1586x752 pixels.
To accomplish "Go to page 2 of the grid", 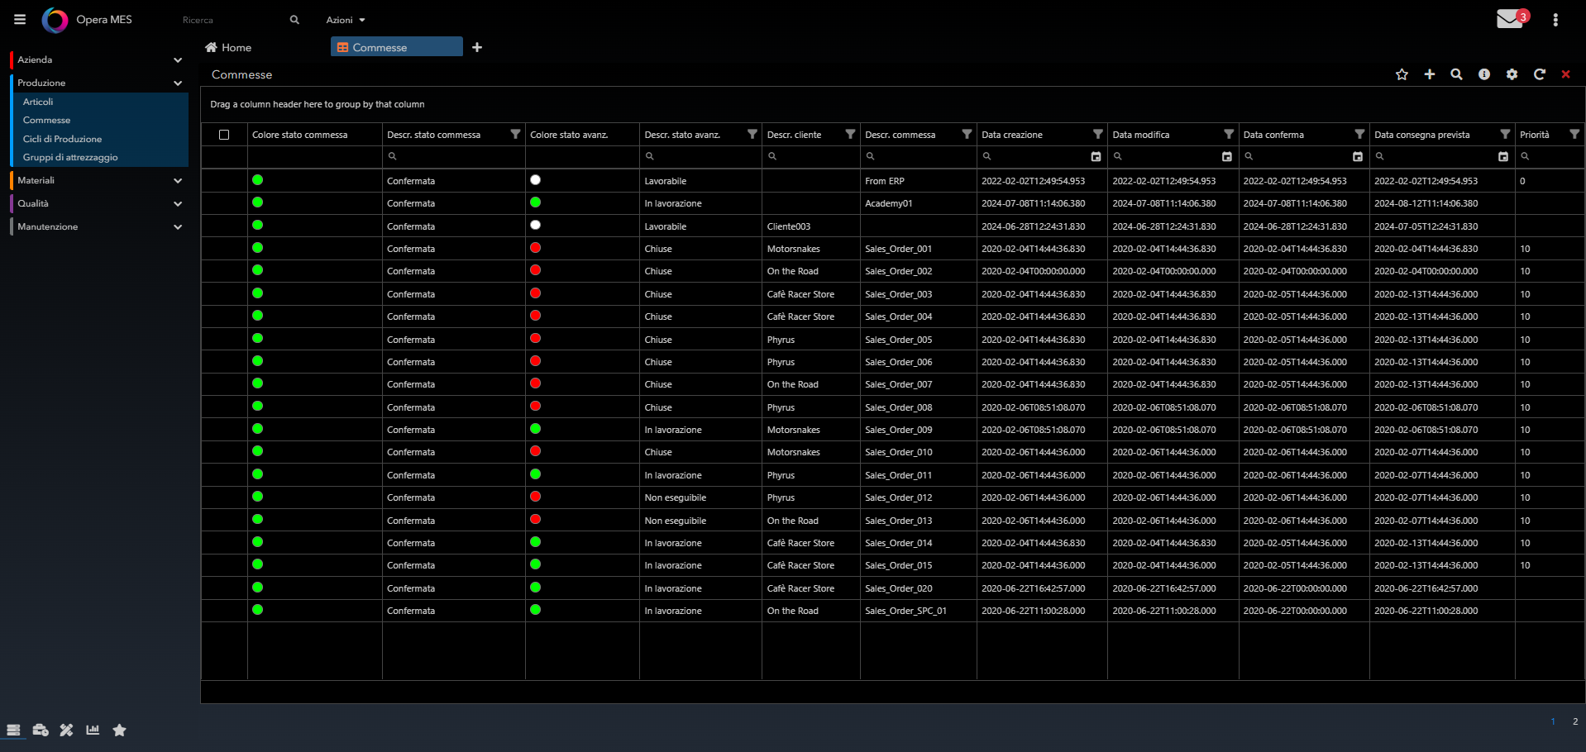I will (1574, 721).
